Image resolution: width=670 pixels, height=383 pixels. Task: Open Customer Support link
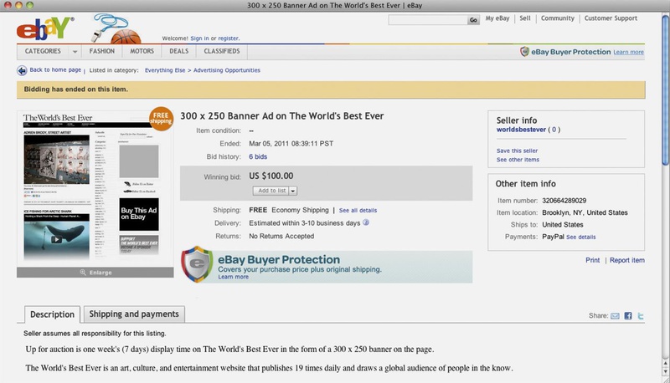click(x=611, y=18)
